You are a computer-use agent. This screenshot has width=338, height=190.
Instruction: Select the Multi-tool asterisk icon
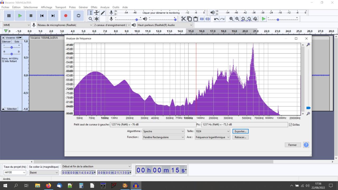[x=97, y=19]
